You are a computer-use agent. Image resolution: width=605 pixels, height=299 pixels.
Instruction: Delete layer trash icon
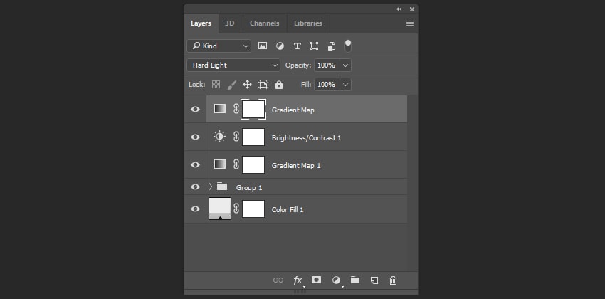coord(393,280)
